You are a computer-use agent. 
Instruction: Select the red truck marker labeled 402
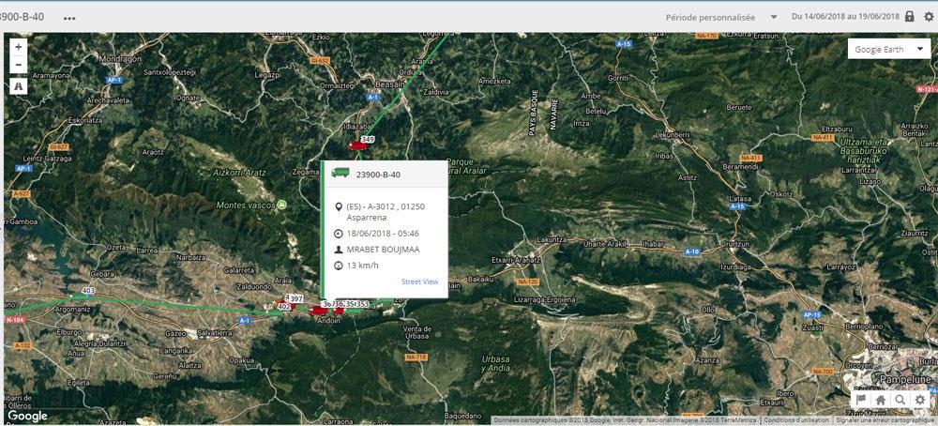(284, 306)
